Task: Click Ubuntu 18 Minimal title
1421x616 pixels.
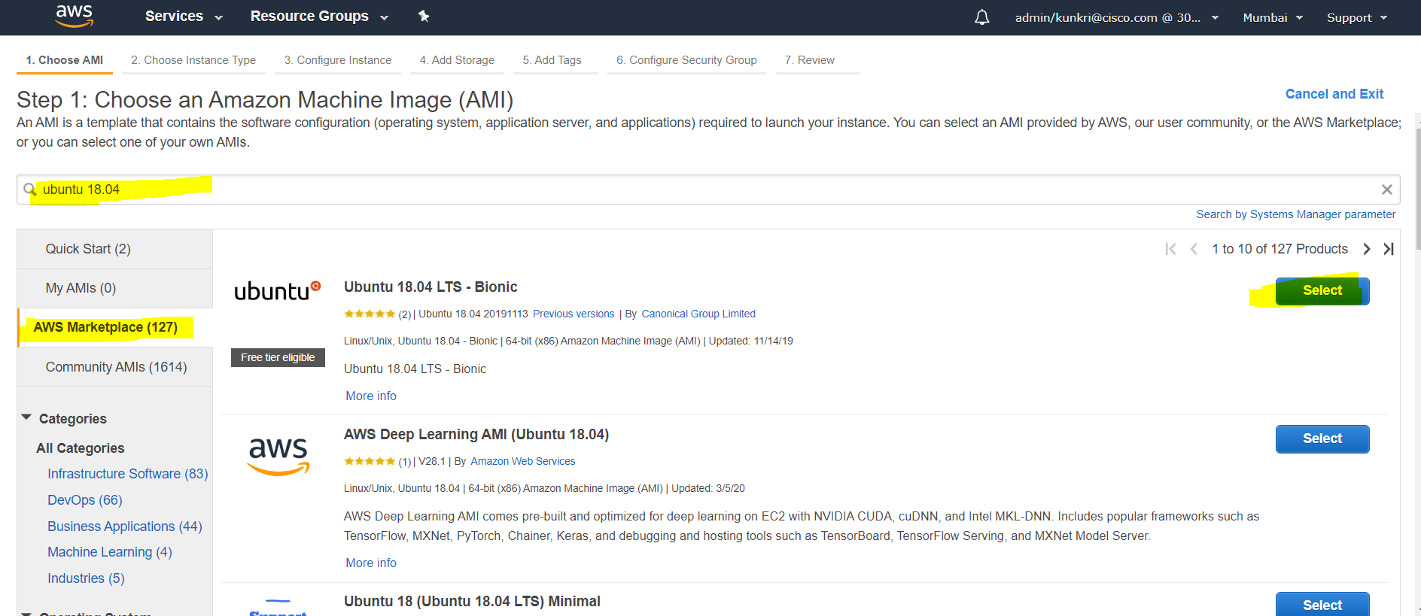Action: point(472,601)
